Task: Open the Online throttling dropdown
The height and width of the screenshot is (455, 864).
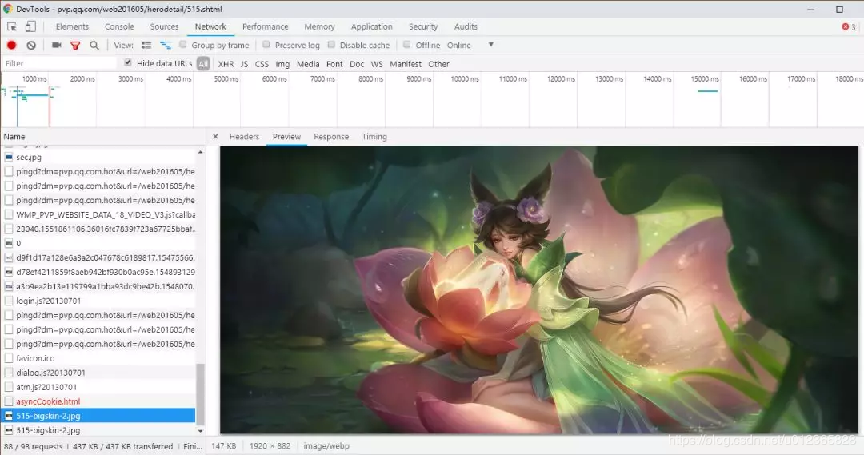Action: (470, 45)
